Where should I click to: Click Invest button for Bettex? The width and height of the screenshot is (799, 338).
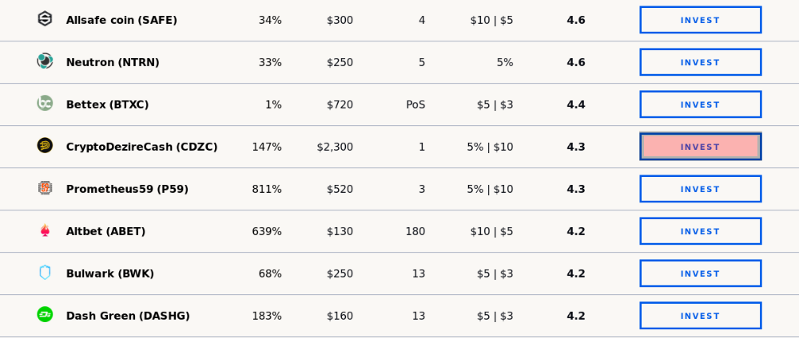[701, 104]
